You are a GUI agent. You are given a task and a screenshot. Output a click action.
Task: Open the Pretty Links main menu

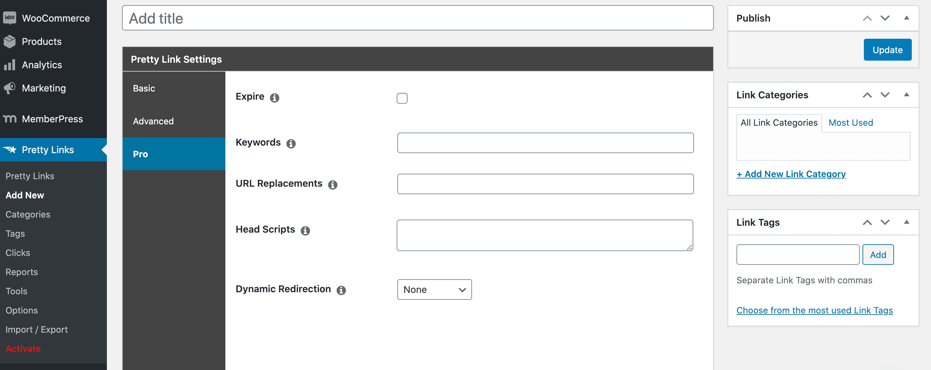click(x=53, y=150)
